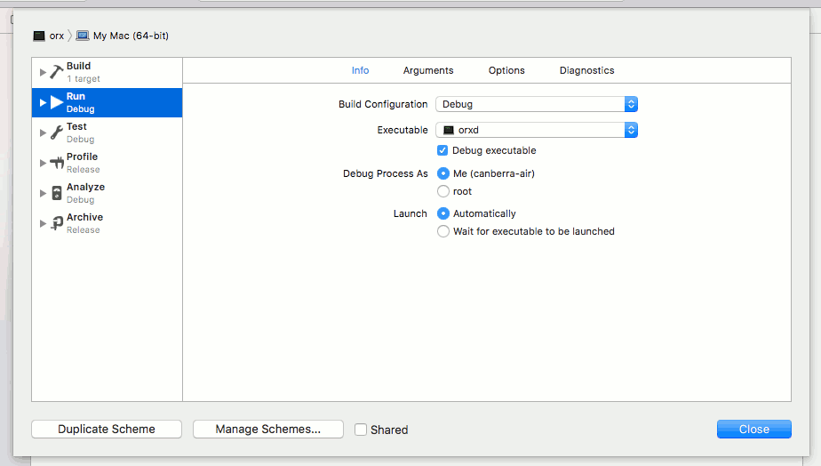Select the Archive action icon

click(57, 223)
